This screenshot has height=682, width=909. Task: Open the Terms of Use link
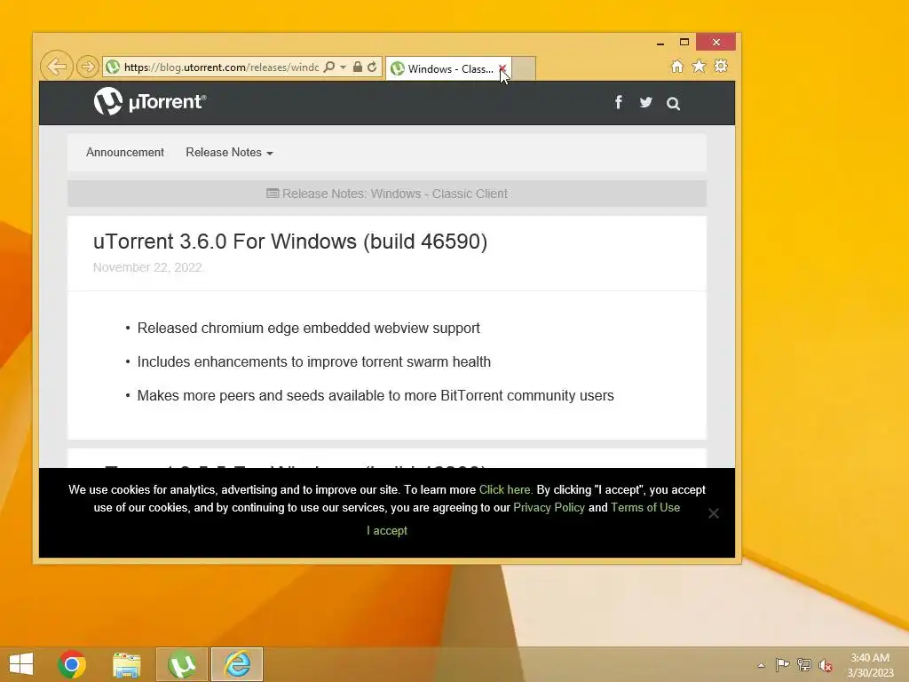[645, 507]
